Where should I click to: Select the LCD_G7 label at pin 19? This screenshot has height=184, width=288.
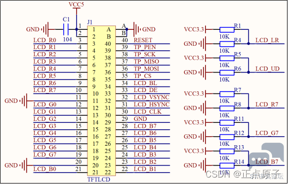(45, 155)
